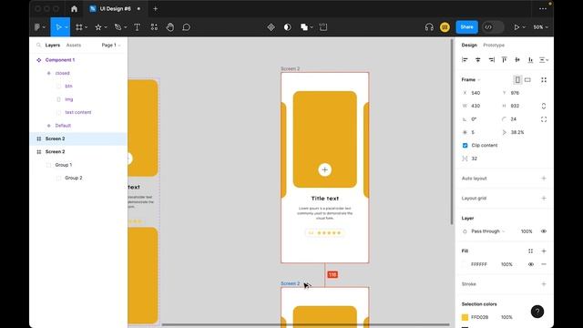Open the Resources tool
583x328 pixels.
click(x=154, y=27)
